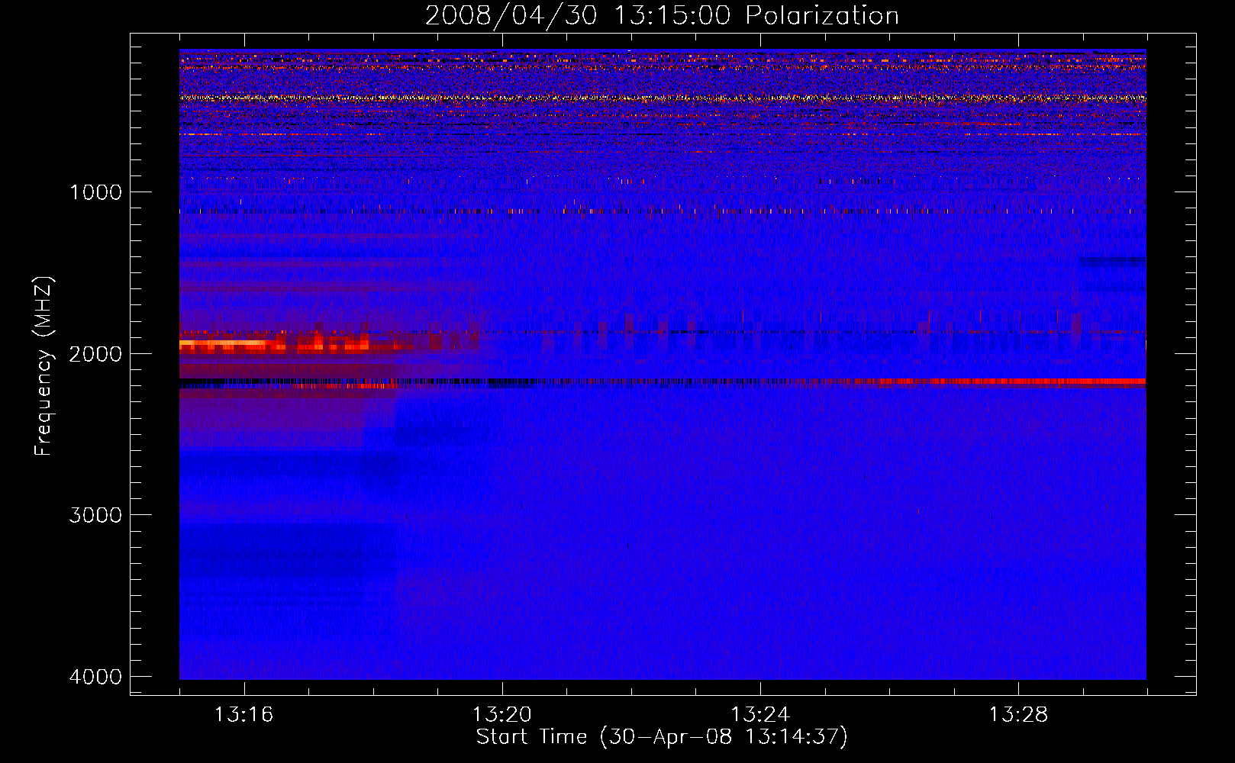The width and height of the screenshot is (1235, 763).
Task: Click the 'Frequency (MHZ)' axis label
Action: tap(44, 365)
